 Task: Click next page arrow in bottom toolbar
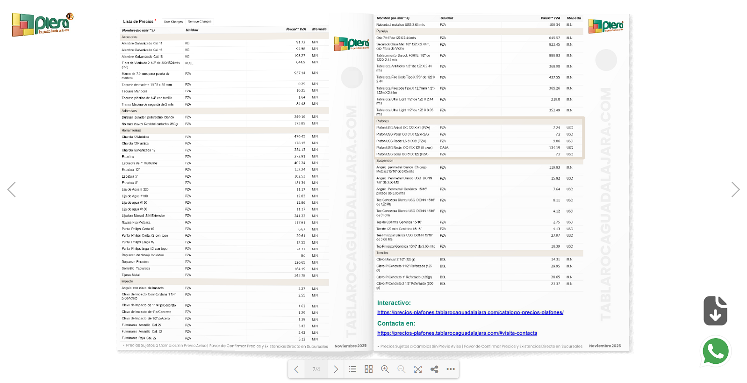coord(336,369)
